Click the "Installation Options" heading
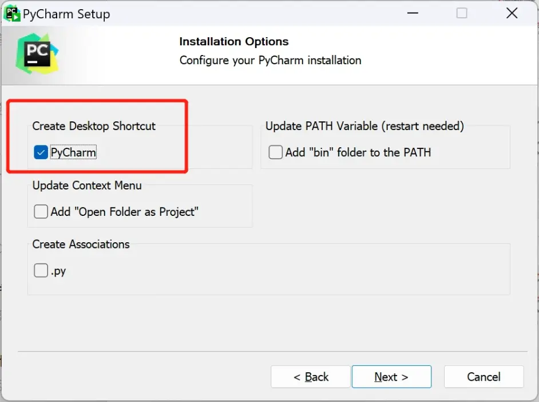 point(234,42)
